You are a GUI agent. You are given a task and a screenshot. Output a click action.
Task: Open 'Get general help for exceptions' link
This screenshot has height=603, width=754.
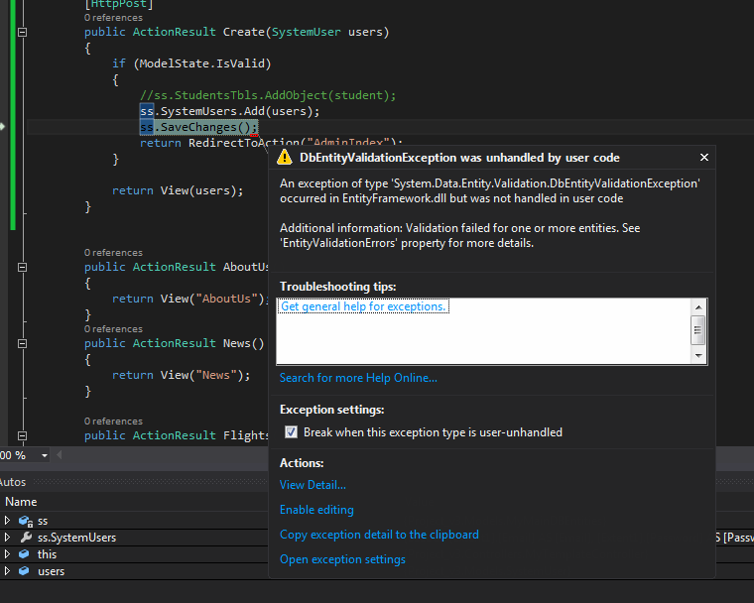click(x=363, y=306)
